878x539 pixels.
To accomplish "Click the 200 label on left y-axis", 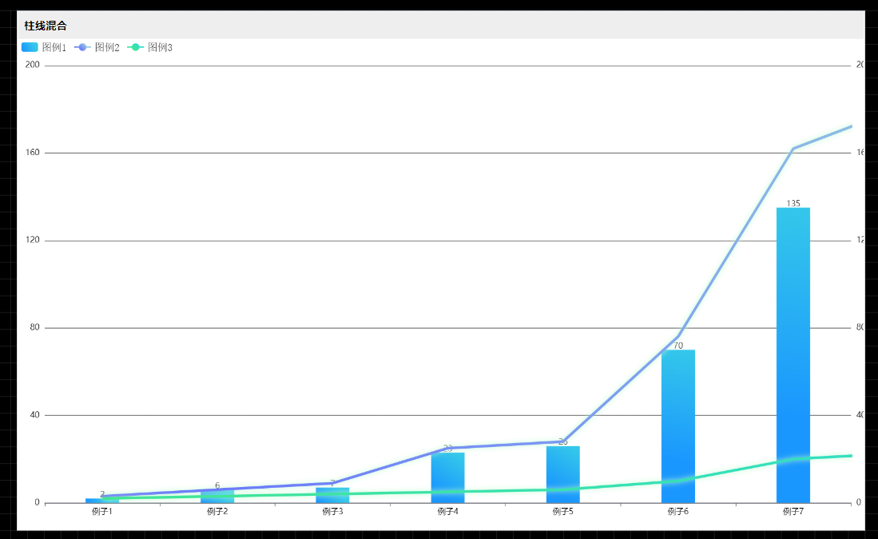I will (x=32, y=65).
